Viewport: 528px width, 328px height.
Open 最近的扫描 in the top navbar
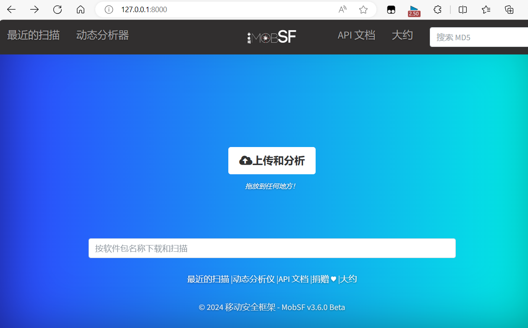(x=34, y=35)
